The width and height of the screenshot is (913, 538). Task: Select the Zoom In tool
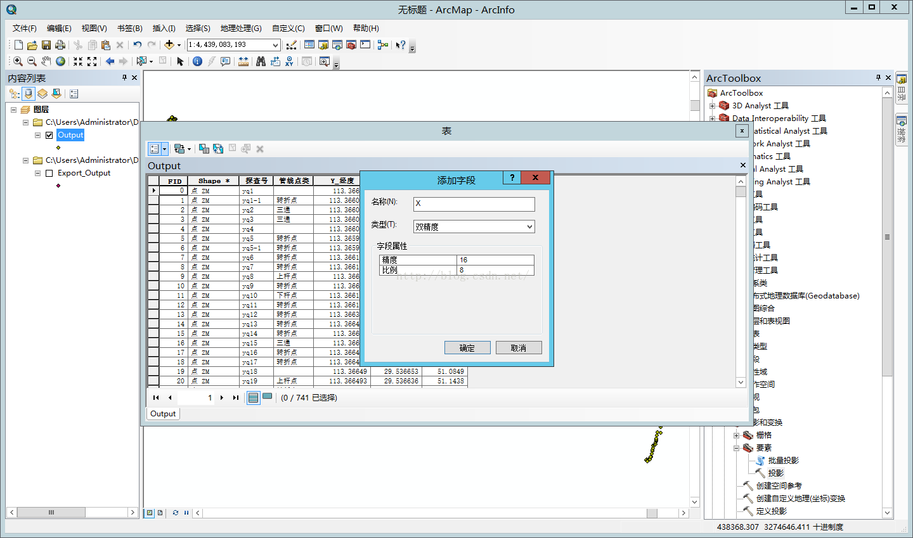18,61
